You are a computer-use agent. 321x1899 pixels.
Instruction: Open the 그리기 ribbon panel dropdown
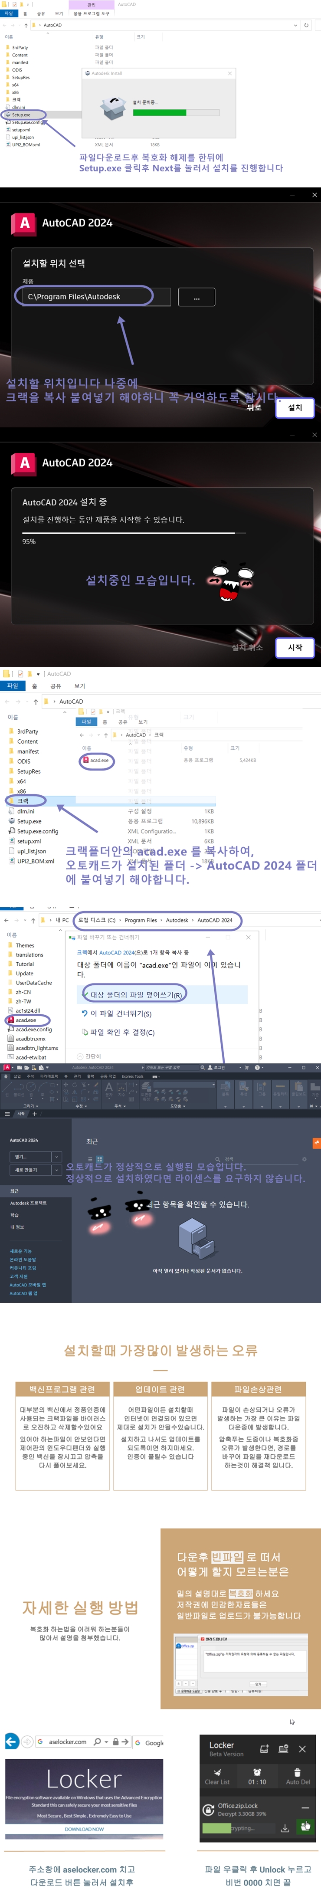point(30,1106)
